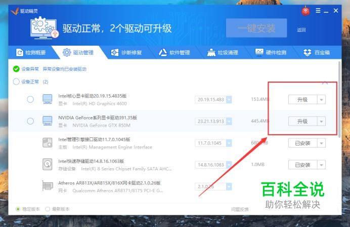
Task: Click the 诊断修复 icon
Action: click(x=115, y=53)
